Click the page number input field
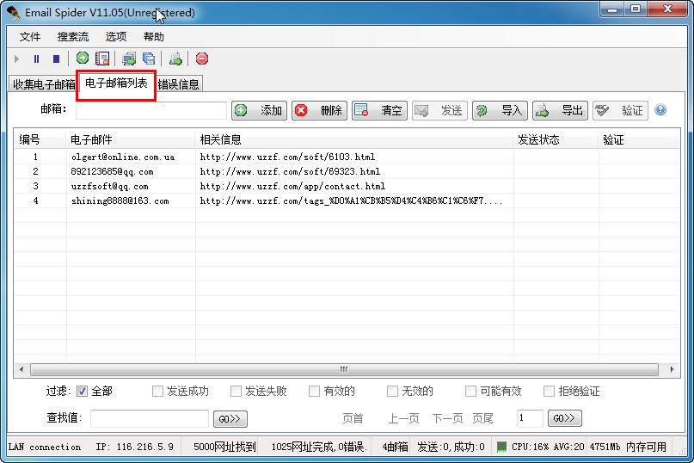The width and height of the screenshot is (694, 463). point(530,418)
